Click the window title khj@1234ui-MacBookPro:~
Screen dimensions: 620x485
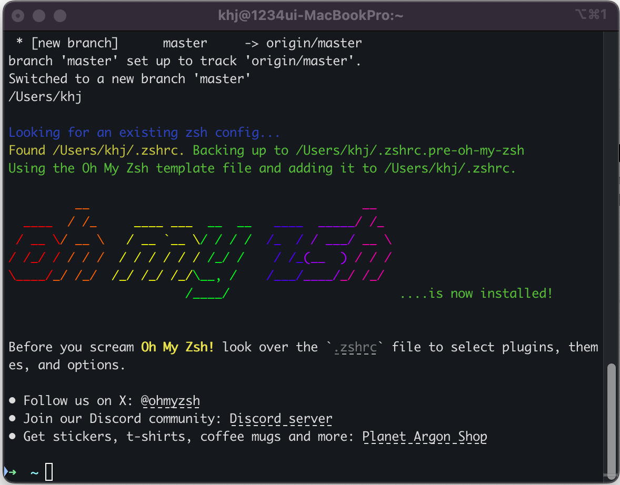(x=311, y=15)
